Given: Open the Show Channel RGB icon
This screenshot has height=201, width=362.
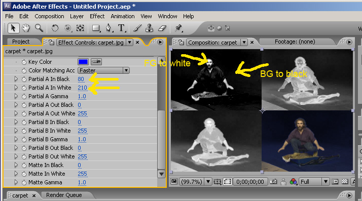Looking at the screenshot, I should point(293,182).
